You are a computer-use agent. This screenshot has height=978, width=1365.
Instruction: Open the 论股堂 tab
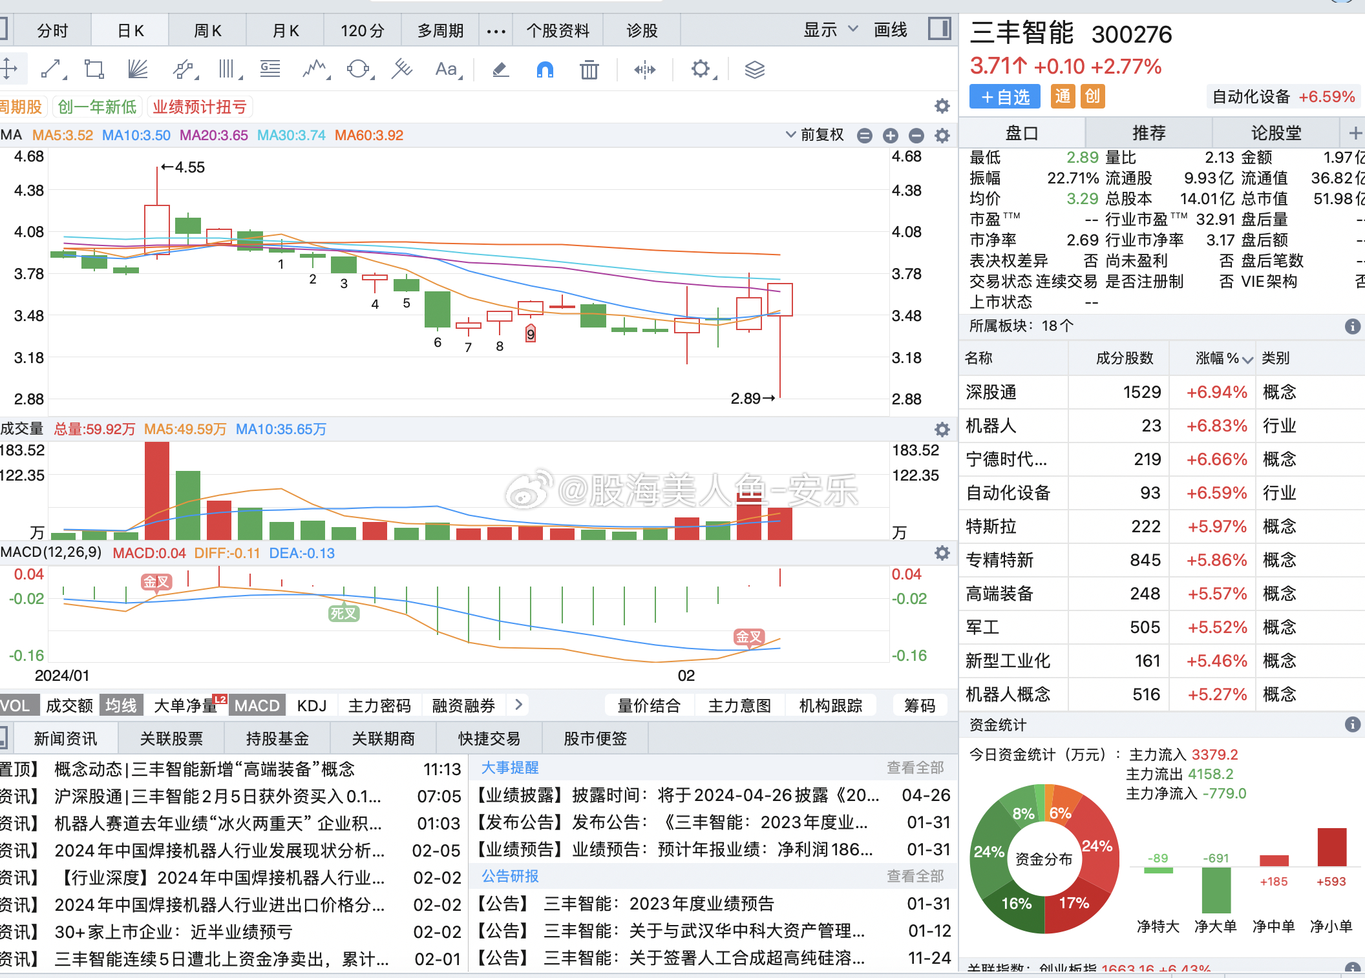(1276, 133)
